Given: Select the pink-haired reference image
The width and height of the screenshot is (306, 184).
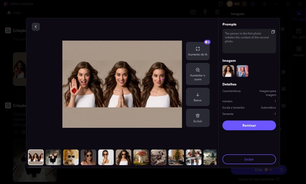Looking at the screenshot, I should click(242, 71).
